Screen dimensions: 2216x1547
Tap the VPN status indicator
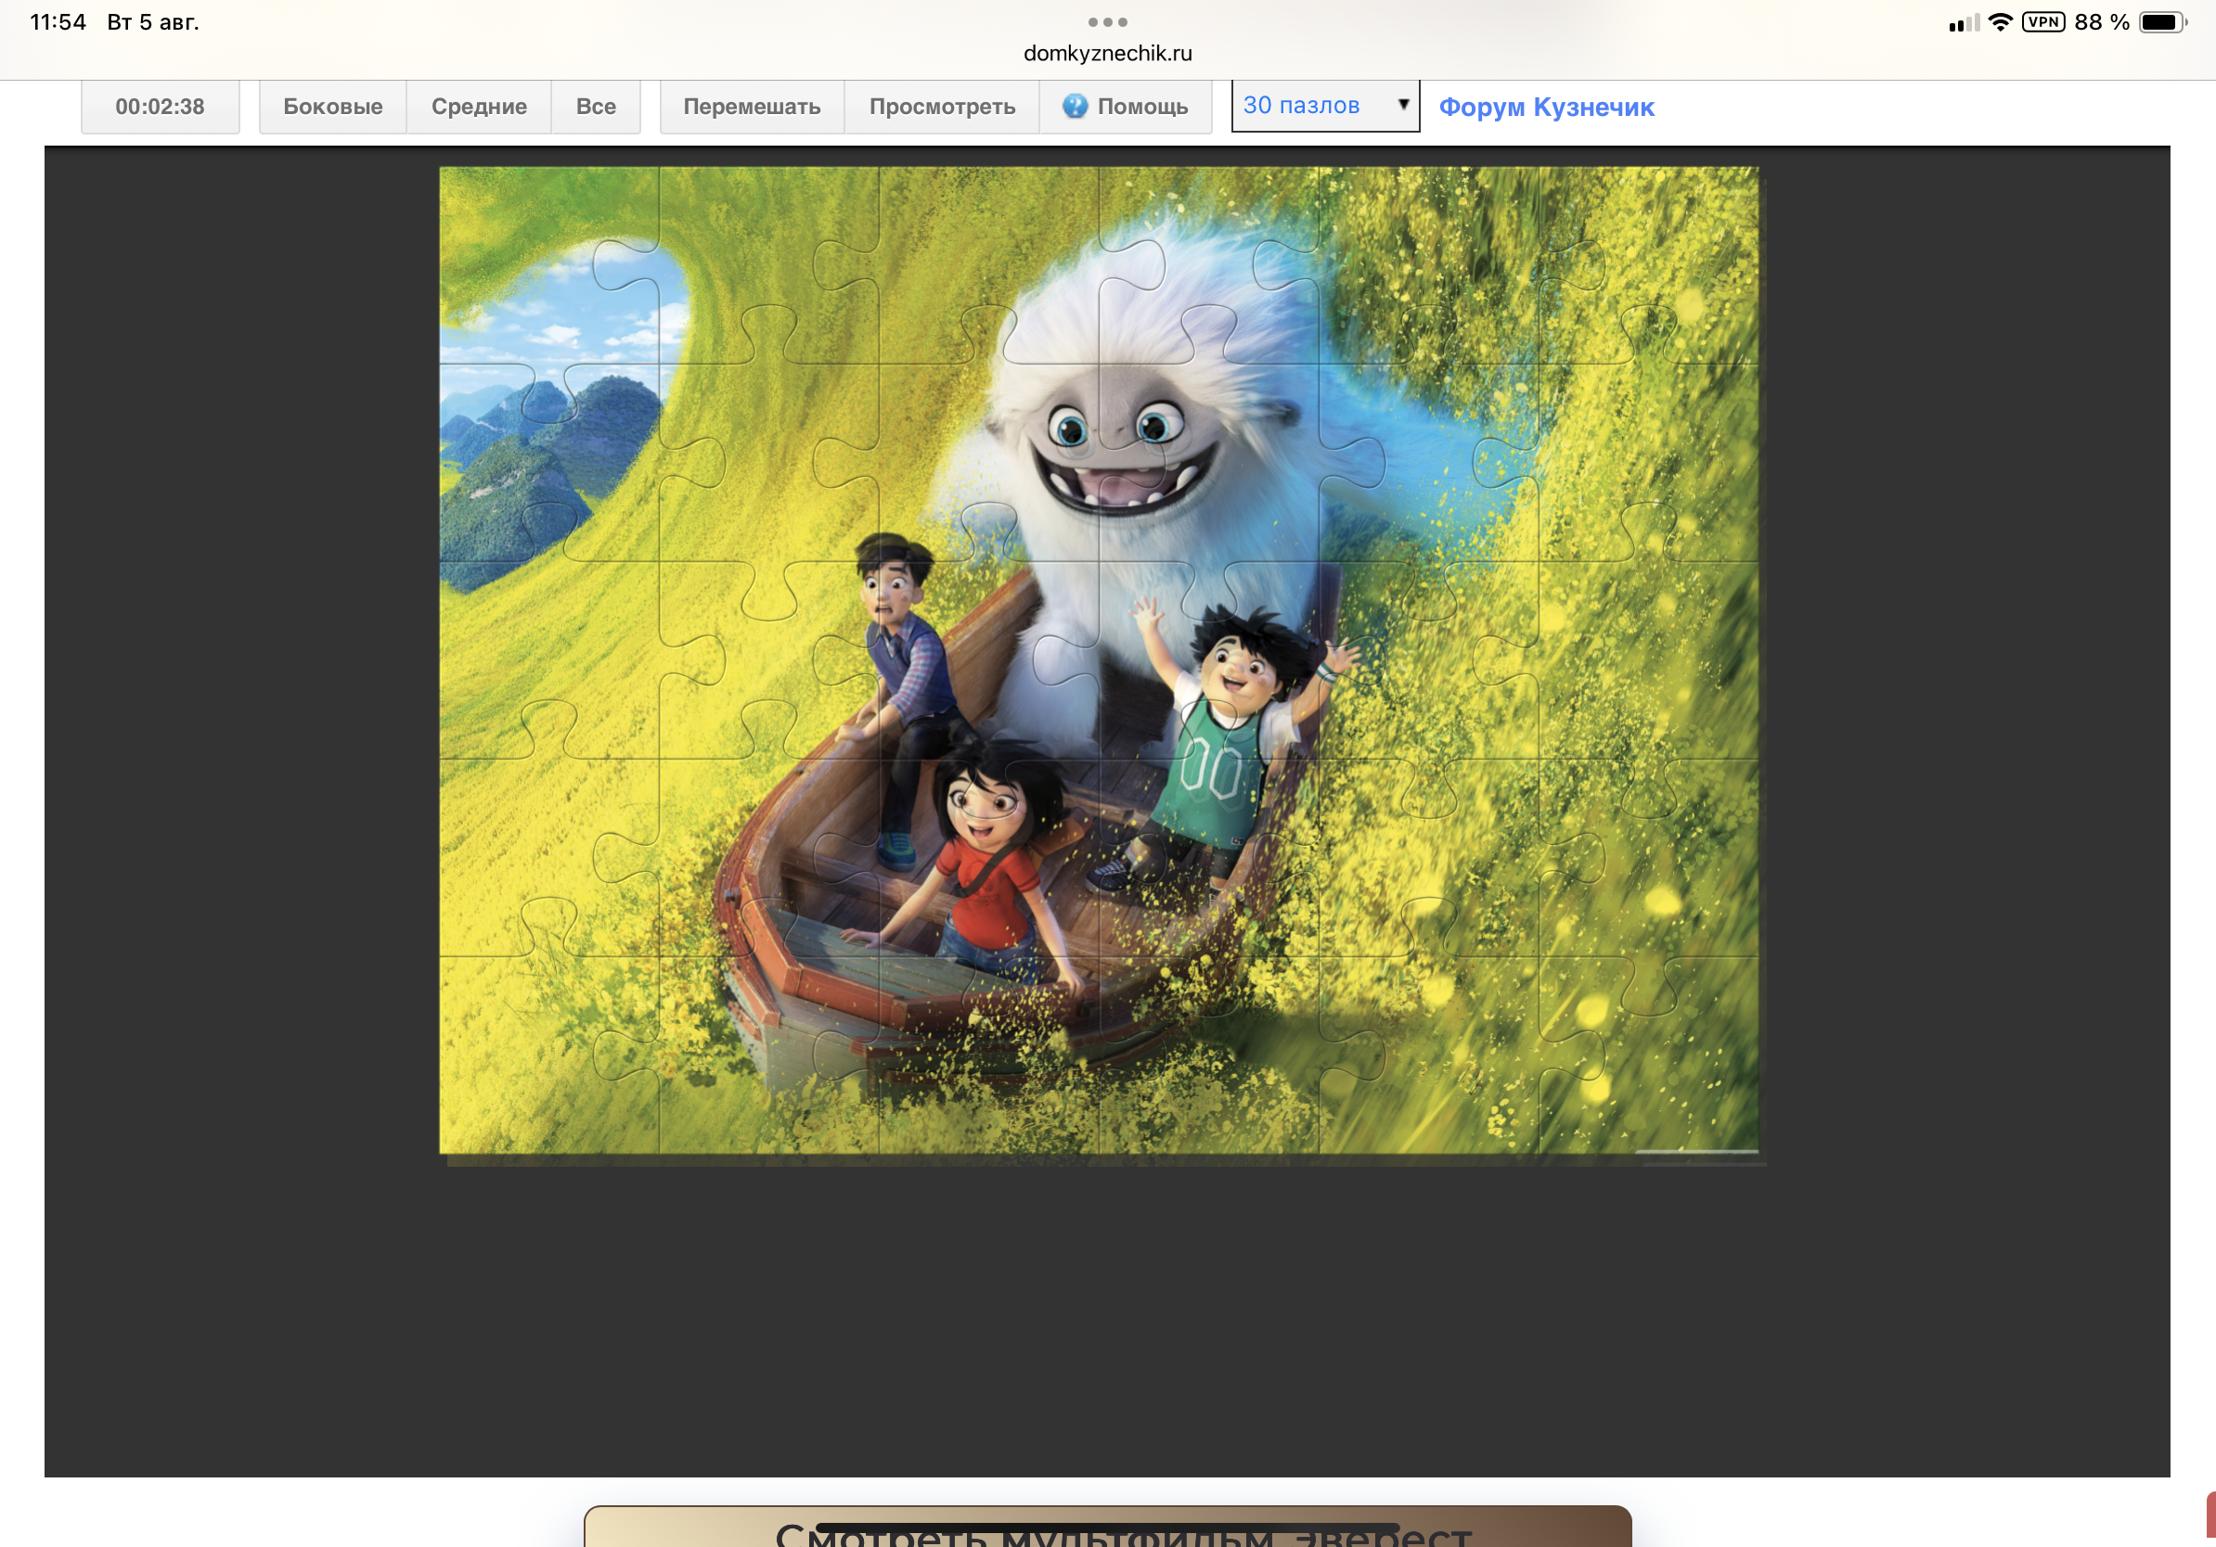click(x=2043, y=21)
